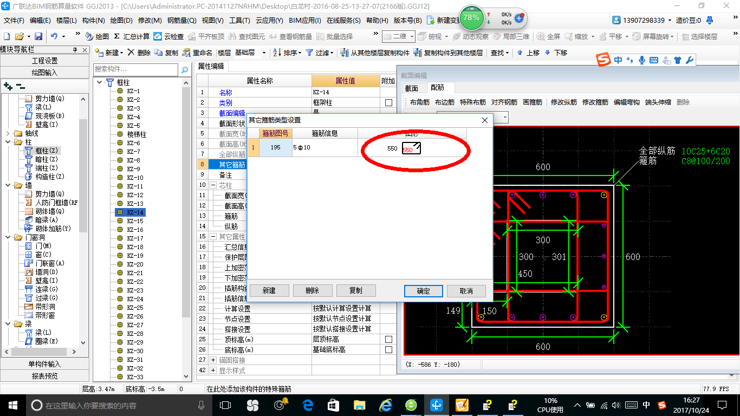The height and width of the screenshot is (416, 740).
Task: Switch to 截面 tab in section editor
Action: (x=412, y=88)
